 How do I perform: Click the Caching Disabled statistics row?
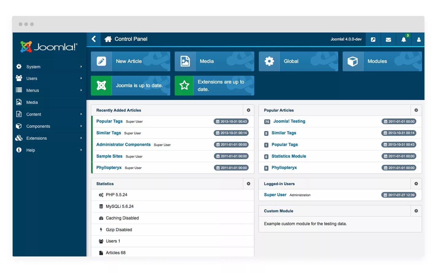coord(173,218)
